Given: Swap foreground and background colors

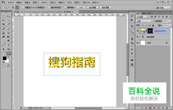Looking at the screenshot, I should [x=8, y=57].
